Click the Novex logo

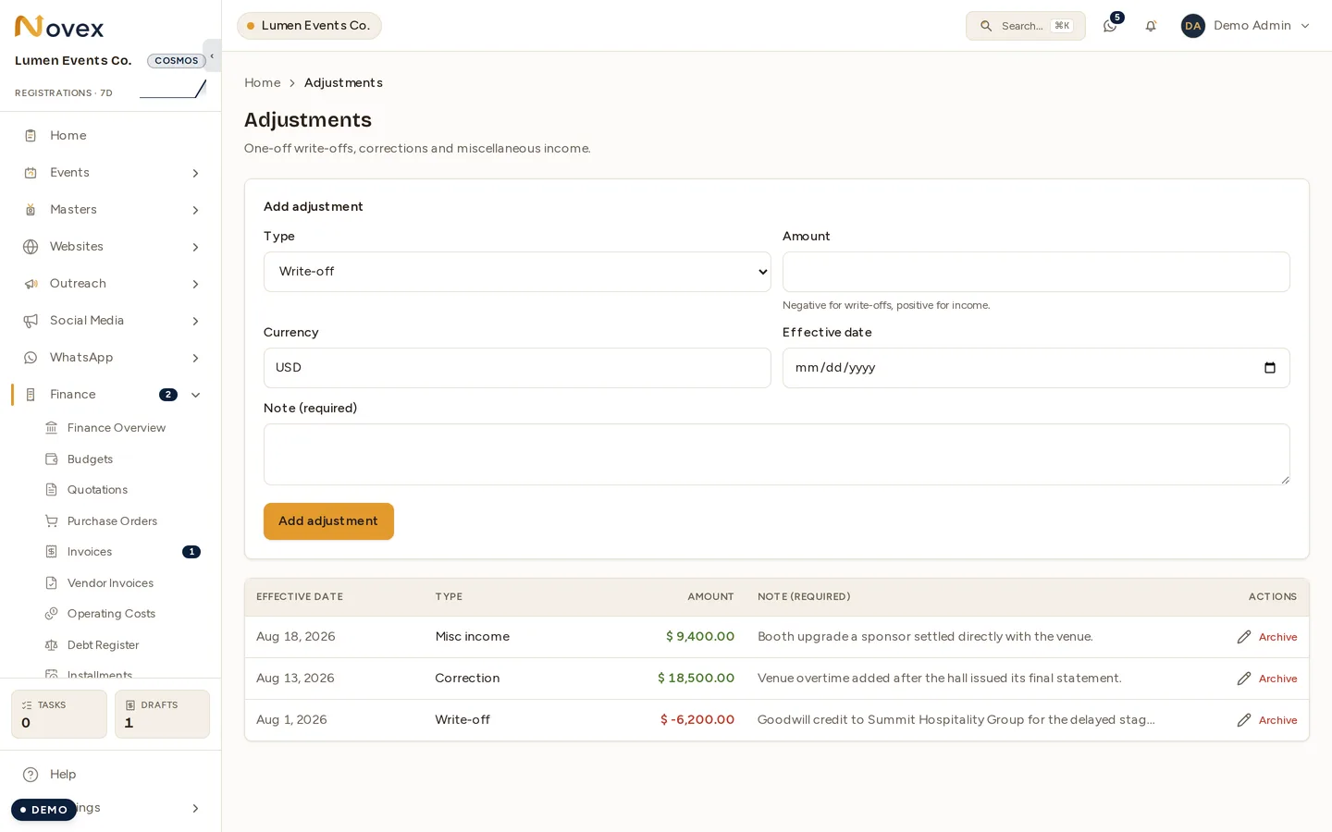(x=59, y=27)
